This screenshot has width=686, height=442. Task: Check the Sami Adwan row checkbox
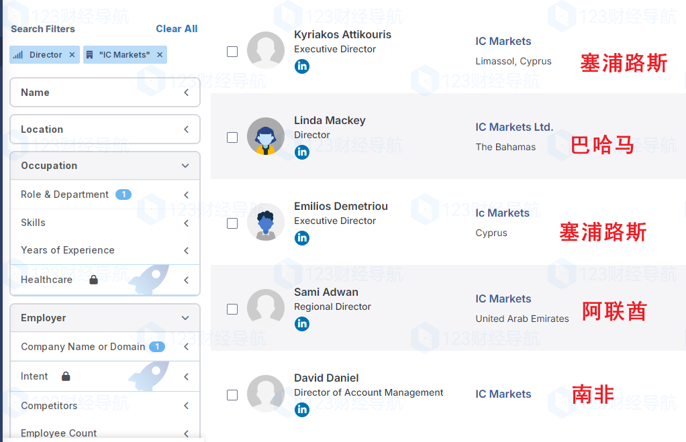click(x=232, y=309)
